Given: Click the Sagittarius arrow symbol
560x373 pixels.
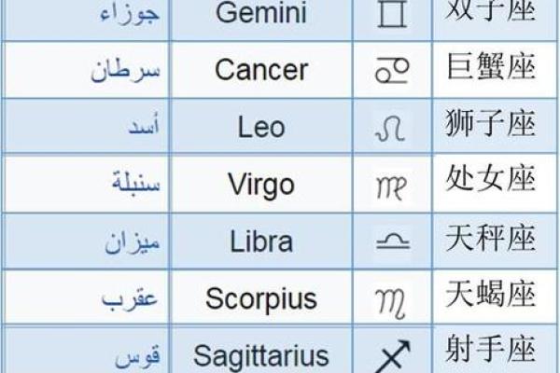Looking at the screenshot, I should (x=393, y=356).
